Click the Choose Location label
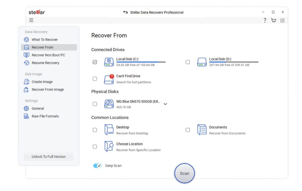The height and width of the screenshot is (191, 302). [129, 144]
